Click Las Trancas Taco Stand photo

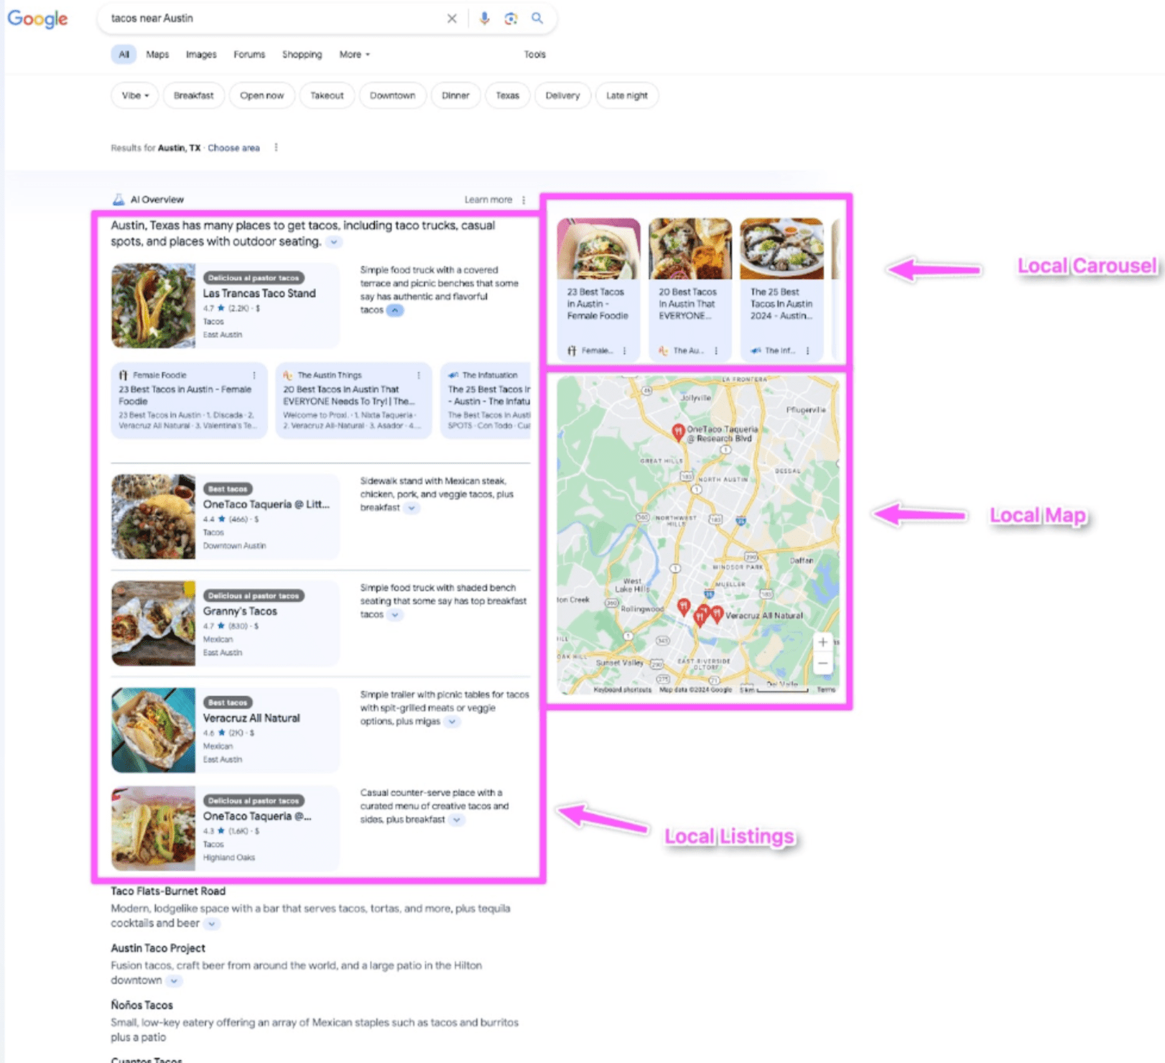coord(153,305)
